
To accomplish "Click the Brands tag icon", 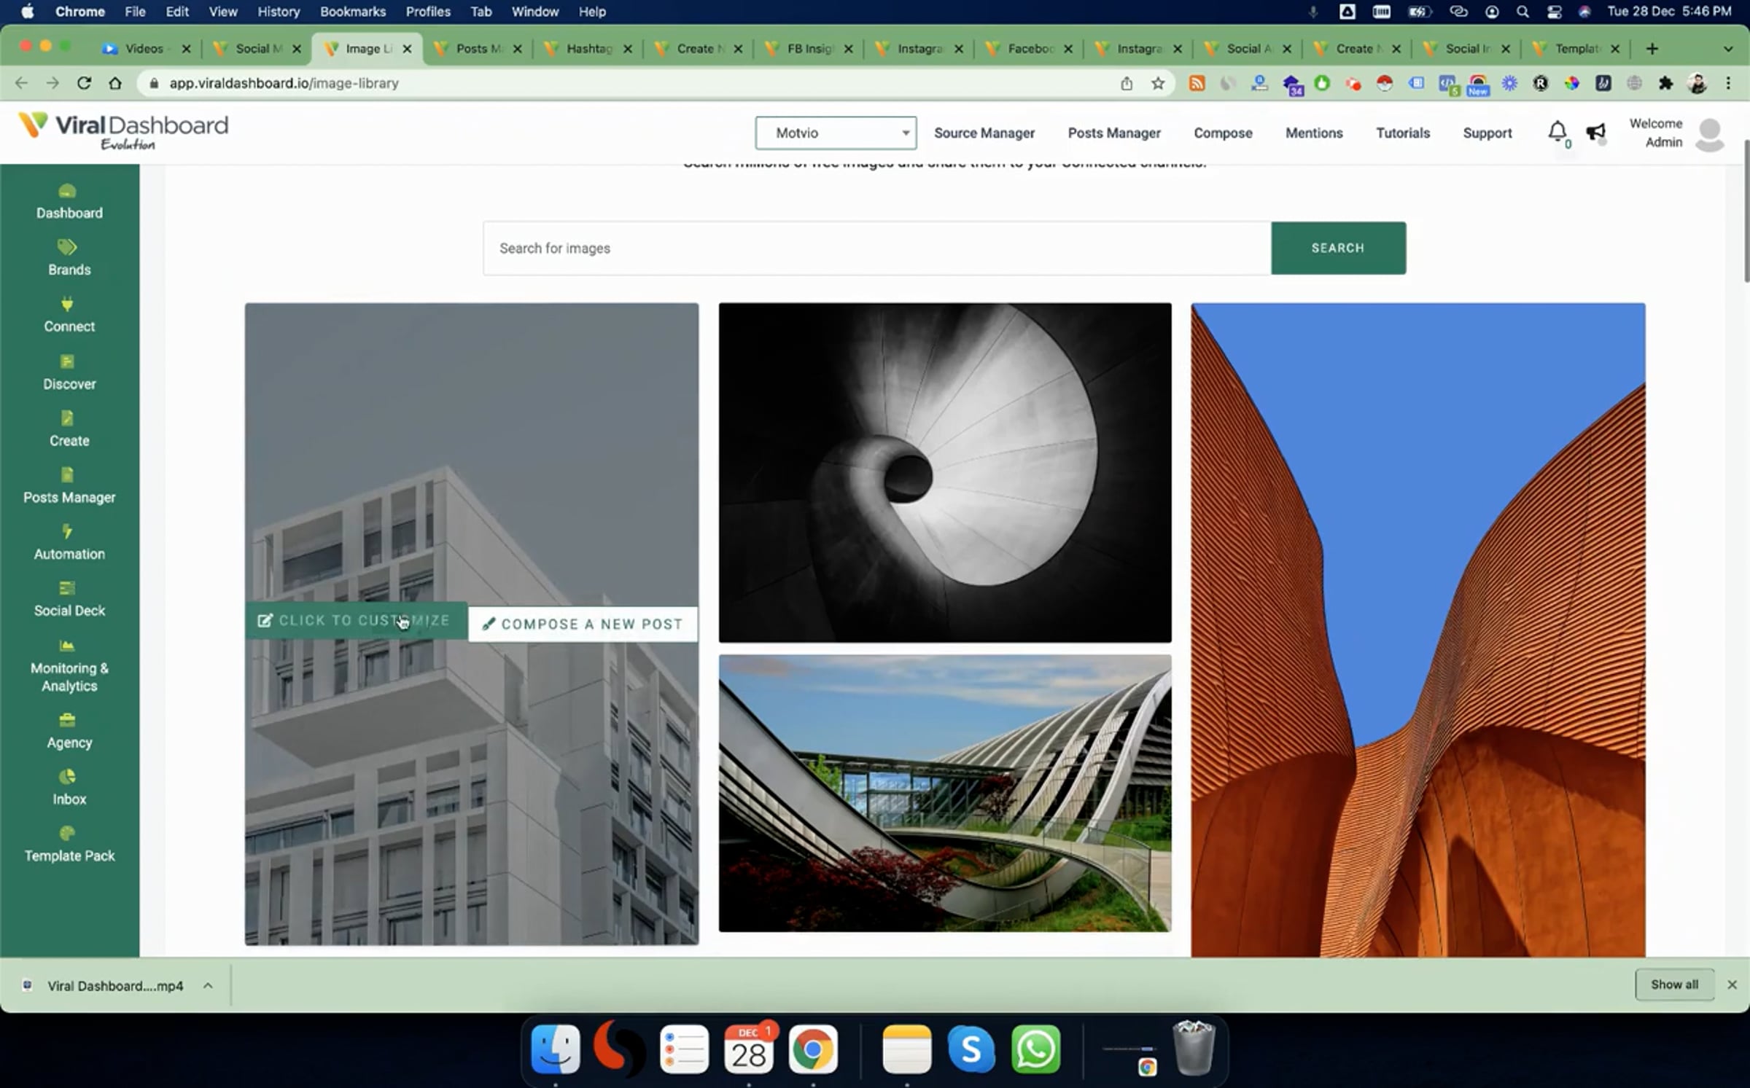I will [67, 248].
